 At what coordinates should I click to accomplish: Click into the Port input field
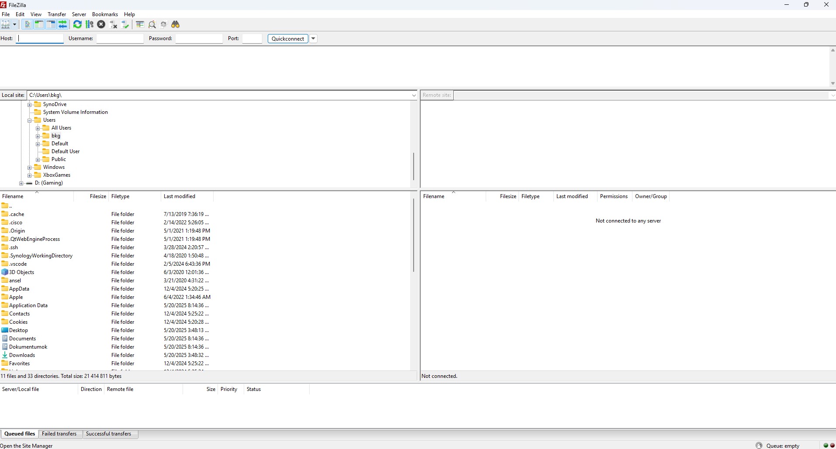(252, 38)
